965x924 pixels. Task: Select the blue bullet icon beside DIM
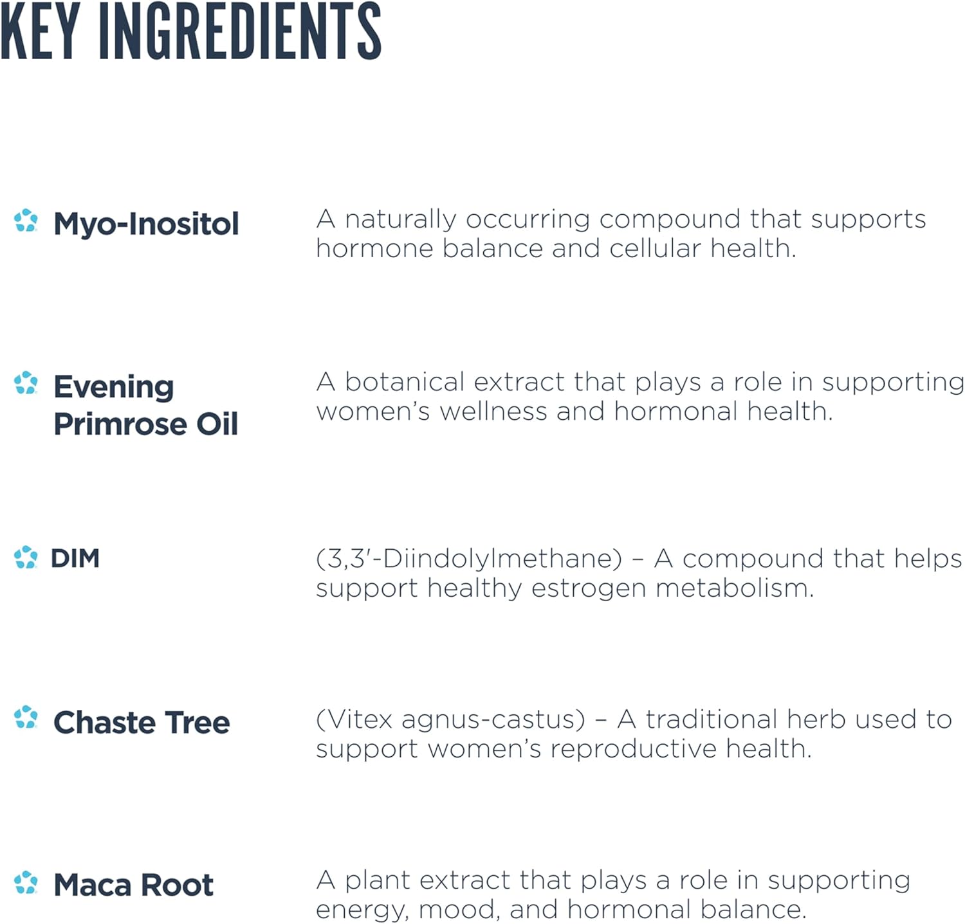point(26,557)
